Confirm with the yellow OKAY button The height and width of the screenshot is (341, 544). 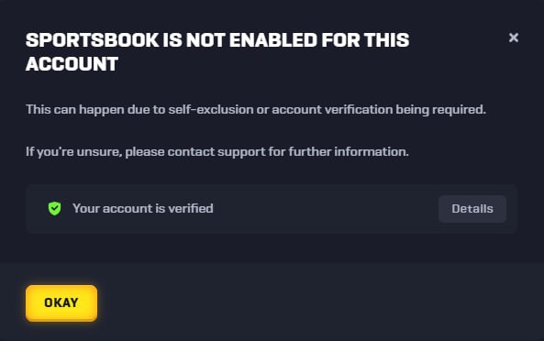pos(61,302)
